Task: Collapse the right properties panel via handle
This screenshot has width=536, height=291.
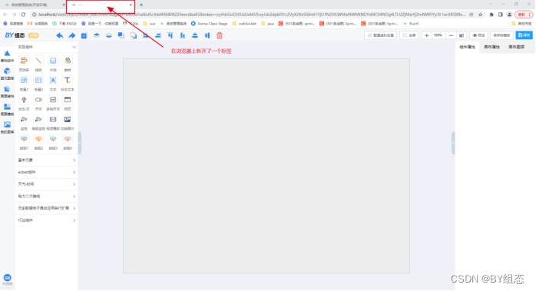Action: 453,143
